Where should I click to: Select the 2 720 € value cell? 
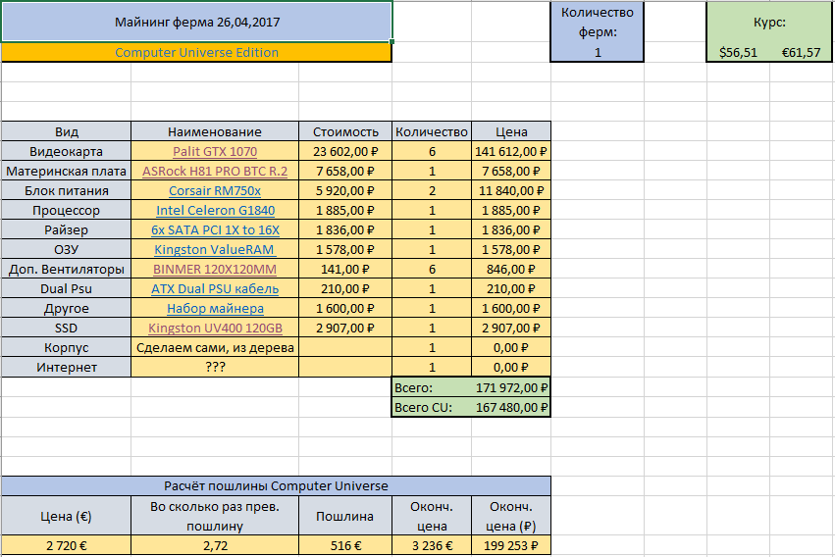coord(66,546)
